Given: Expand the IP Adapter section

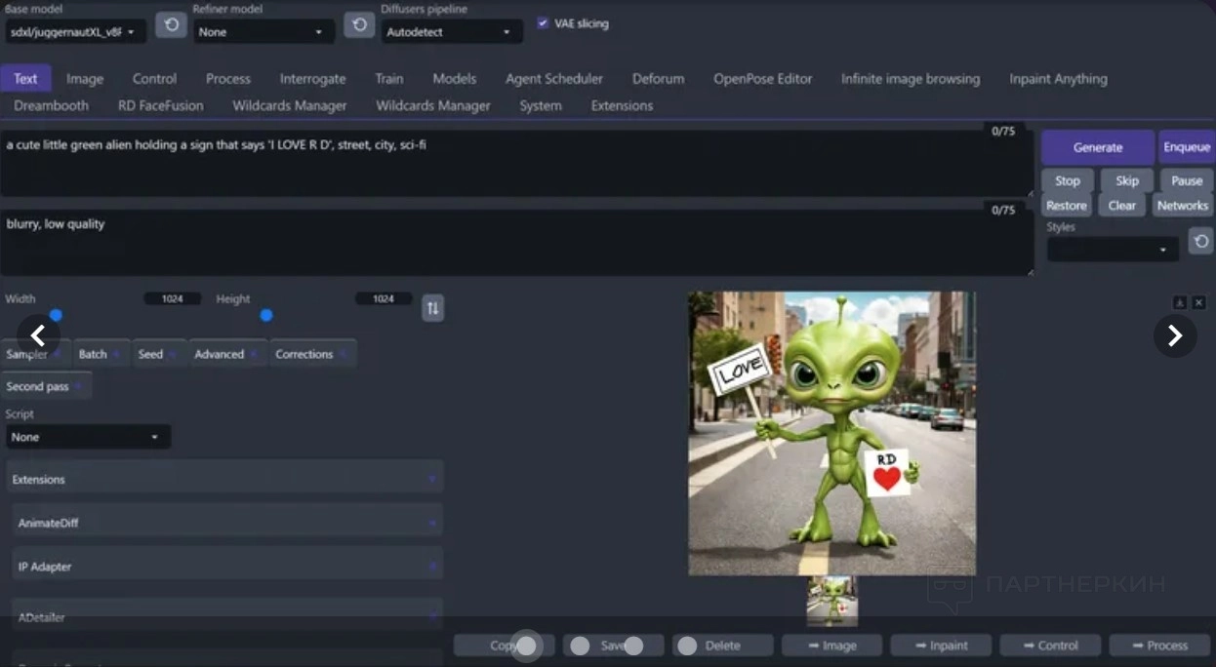Looking at the screenshot, I should (x=226, y=567).
